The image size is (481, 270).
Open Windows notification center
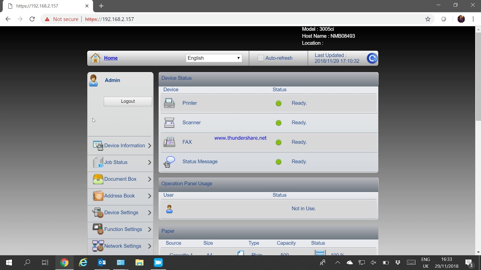click(x=469, y=262)
